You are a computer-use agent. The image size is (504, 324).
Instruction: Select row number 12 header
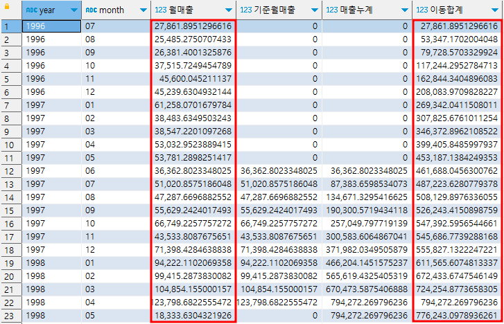tap(11, 171)
